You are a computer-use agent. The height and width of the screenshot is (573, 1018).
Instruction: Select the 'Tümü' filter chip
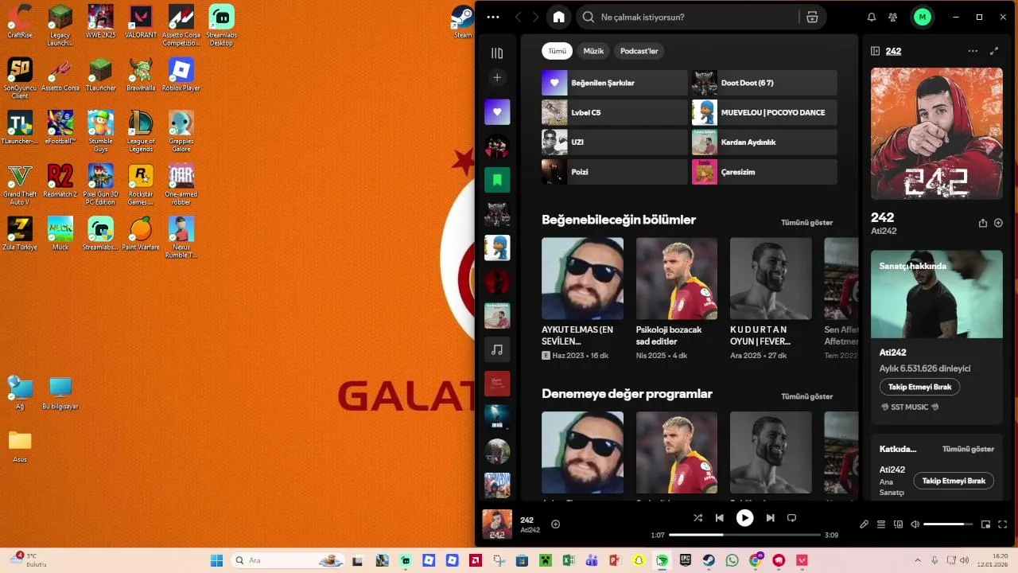[x=558, y=51]
